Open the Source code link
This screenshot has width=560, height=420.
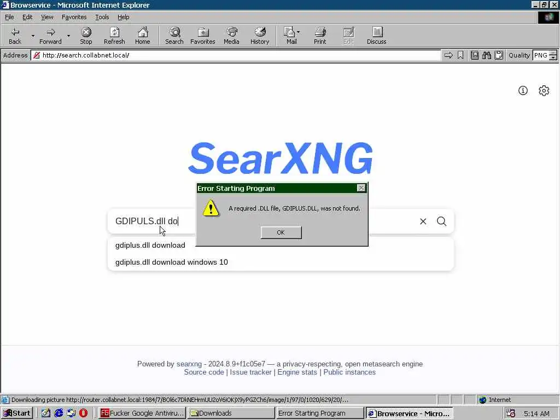pos(204,372)
